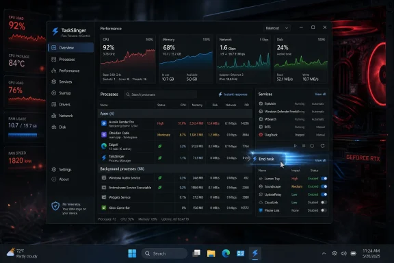Screen dimensions: 394x263
Task: Click the High status of Auralis Render Pro
Action: [x=160, y=123]
